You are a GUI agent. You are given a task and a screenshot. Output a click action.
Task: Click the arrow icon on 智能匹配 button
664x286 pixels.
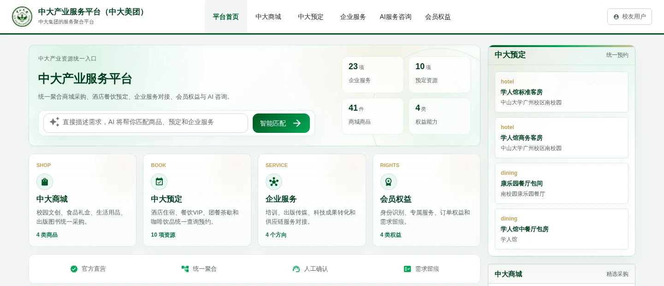coord(297,123)
